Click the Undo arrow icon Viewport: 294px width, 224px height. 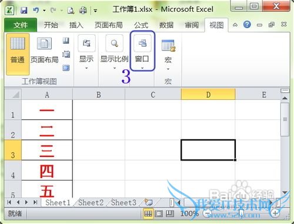pos(36,10)
